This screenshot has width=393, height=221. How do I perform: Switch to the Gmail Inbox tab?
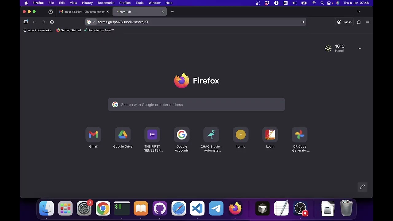(84, 12)
